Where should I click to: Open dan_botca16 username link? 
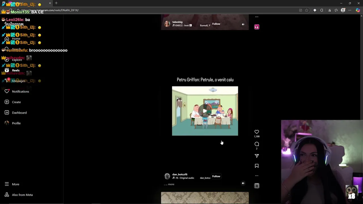pyautogui.click(x=180, y=174)
